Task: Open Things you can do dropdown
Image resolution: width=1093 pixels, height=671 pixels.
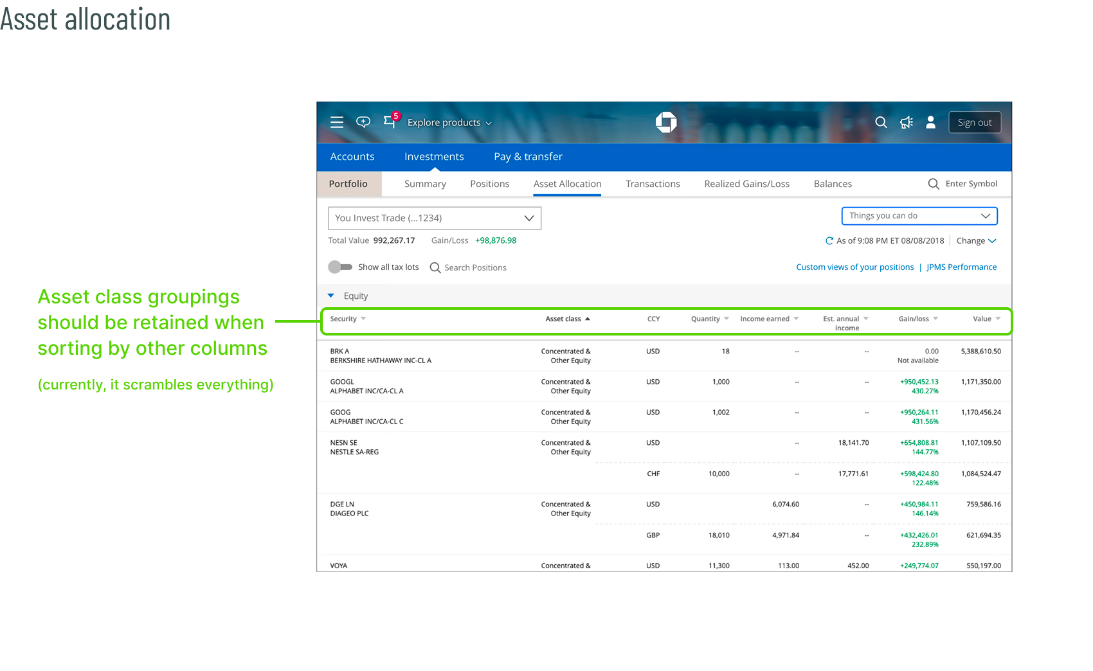Action: [x=919, y=216]
